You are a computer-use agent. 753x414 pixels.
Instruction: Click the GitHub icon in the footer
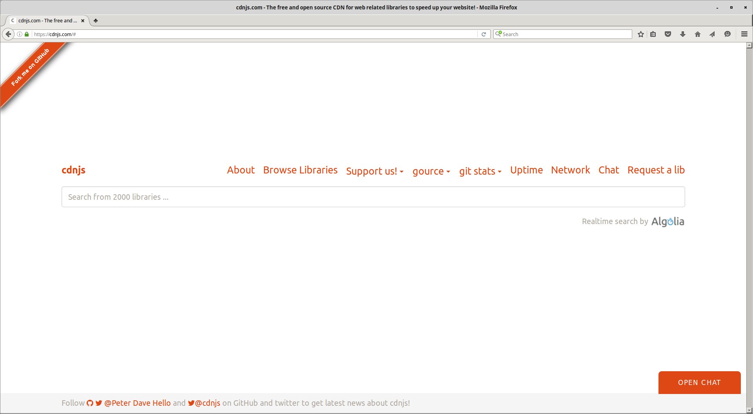90,403
